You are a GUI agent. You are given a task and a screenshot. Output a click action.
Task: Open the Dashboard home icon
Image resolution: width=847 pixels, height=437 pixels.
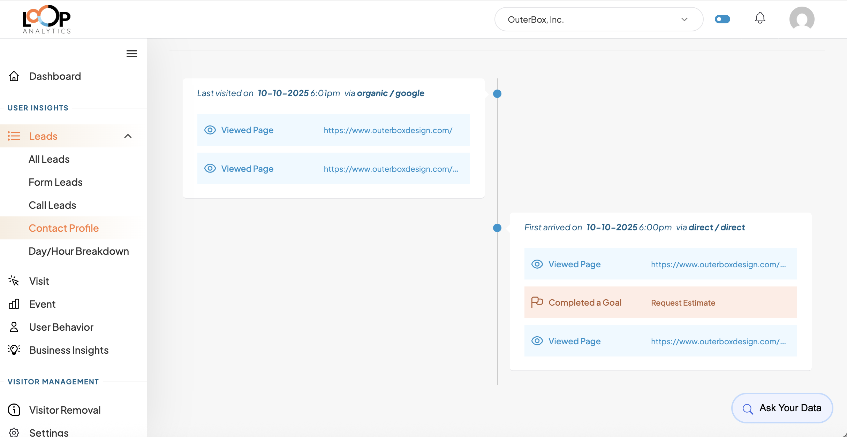click(14, 76)
